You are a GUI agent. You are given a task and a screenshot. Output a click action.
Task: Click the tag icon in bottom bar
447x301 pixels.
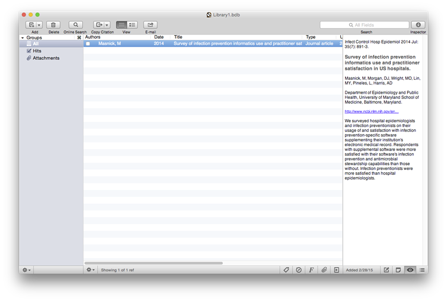286,270
